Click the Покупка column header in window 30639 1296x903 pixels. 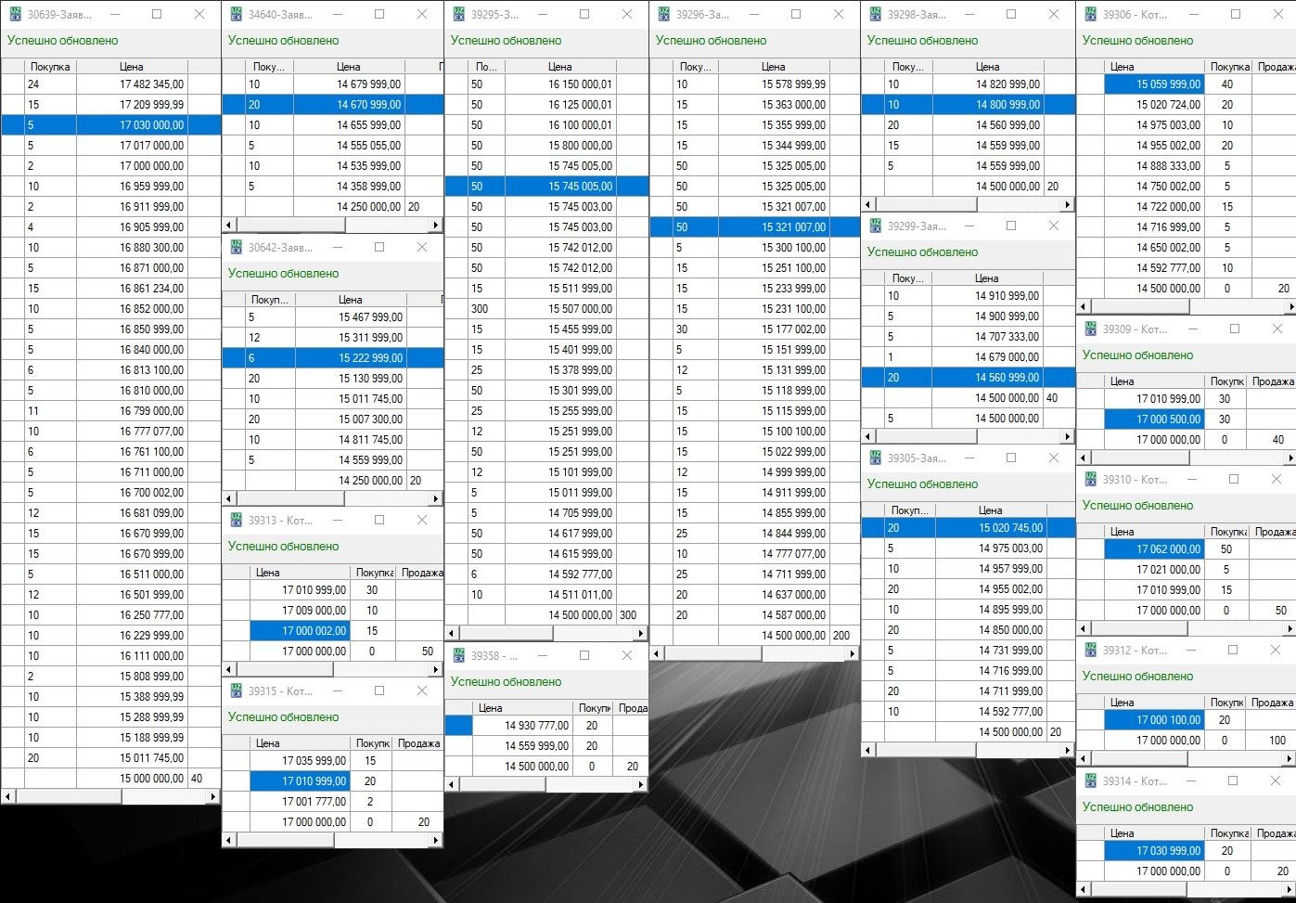point(50,67)
